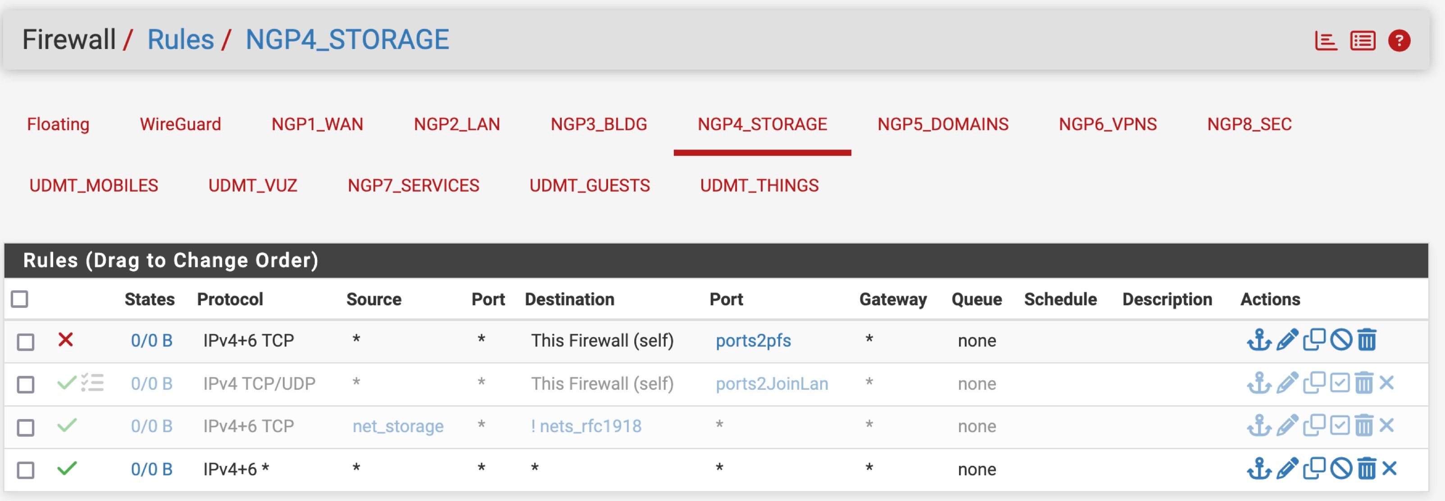Edit the ports2pfs rule with pencil icon

(1287, 340)
